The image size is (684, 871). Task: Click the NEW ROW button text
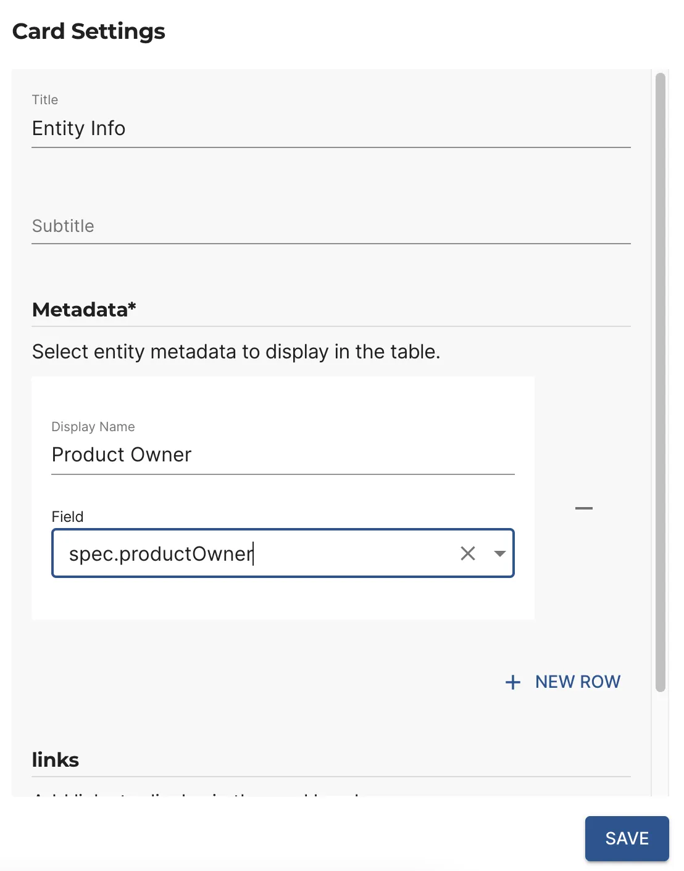pos(577,682)
